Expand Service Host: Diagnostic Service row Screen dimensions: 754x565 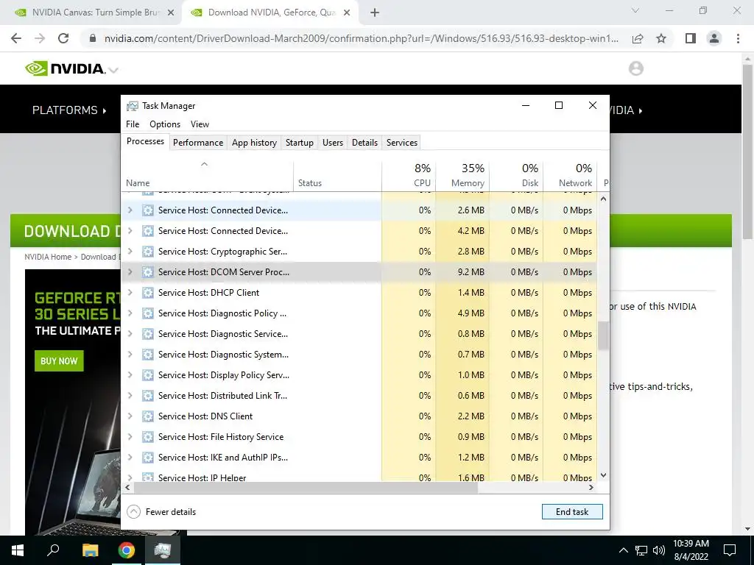(x=130, y=334)
